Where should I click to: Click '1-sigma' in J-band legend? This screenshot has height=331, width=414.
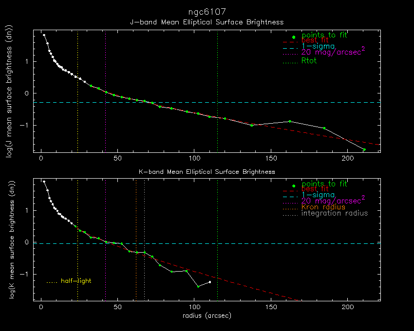click(x=318, y=46)
